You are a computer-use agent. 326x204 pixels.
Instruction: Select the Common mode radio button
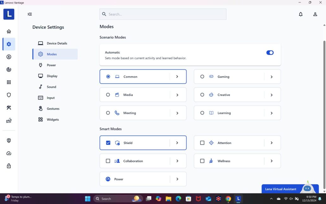coord(108,77)
